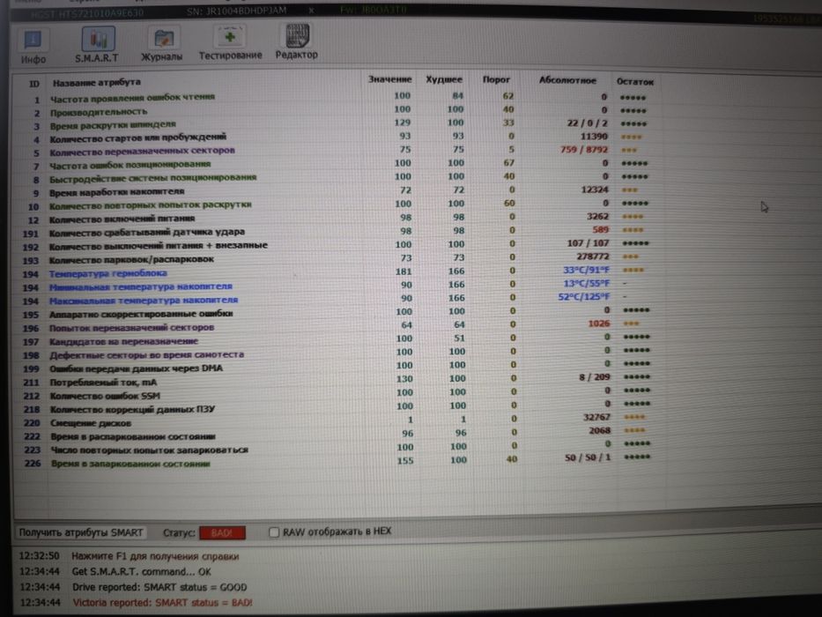Click the absolute value 759 / 8792
This screenshot has width=822, height=617.
pyautogui.click(x=583, y=150)
